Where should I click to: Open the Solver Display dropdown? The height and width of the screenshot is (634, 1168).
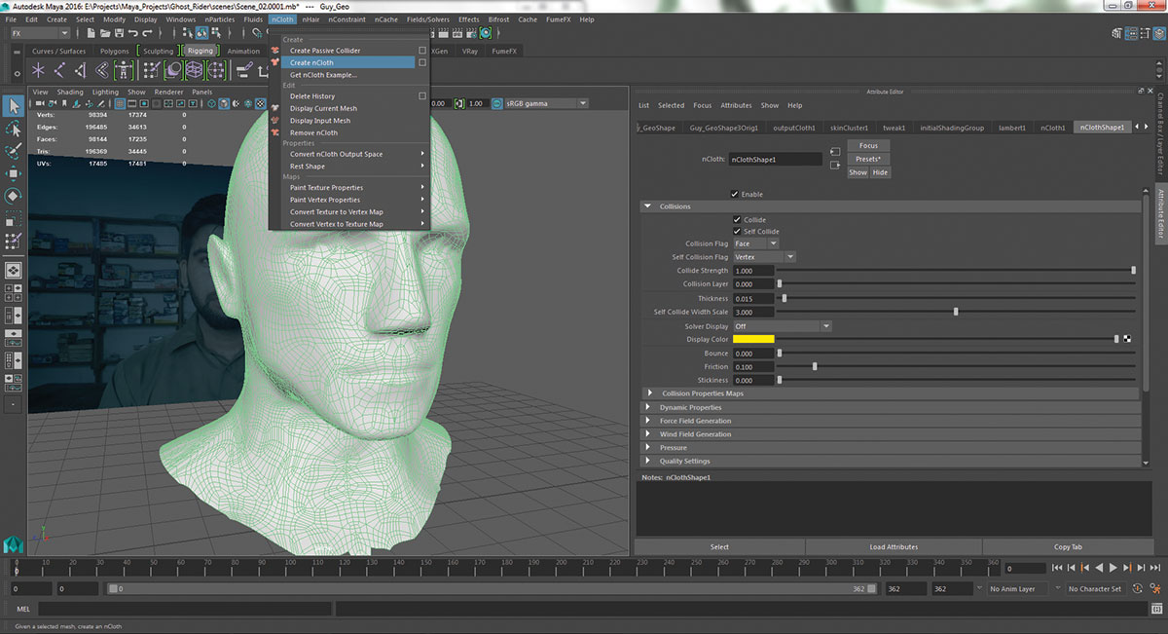tap(782, 326)
